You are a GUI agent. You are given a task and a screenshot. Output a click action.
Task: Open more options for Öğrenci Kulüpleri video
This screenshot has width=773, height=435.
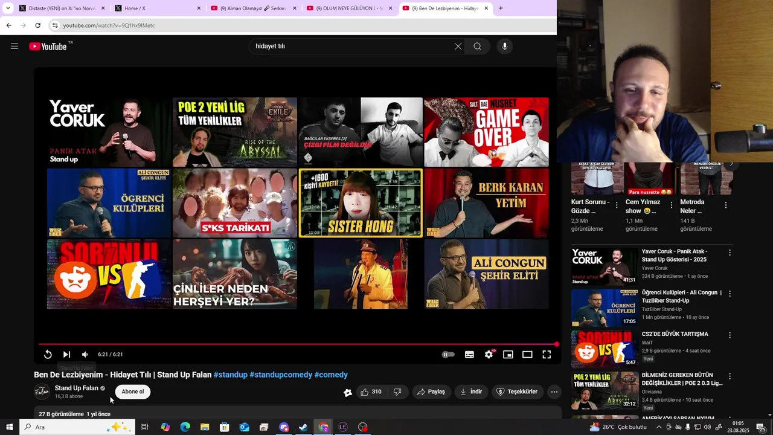(x=730, y=294)
